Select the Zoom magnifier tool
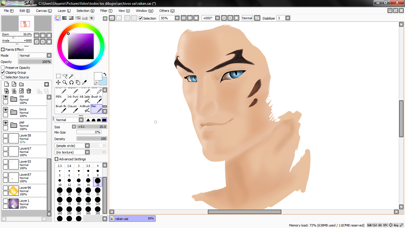405x228 pixels. 65,83
